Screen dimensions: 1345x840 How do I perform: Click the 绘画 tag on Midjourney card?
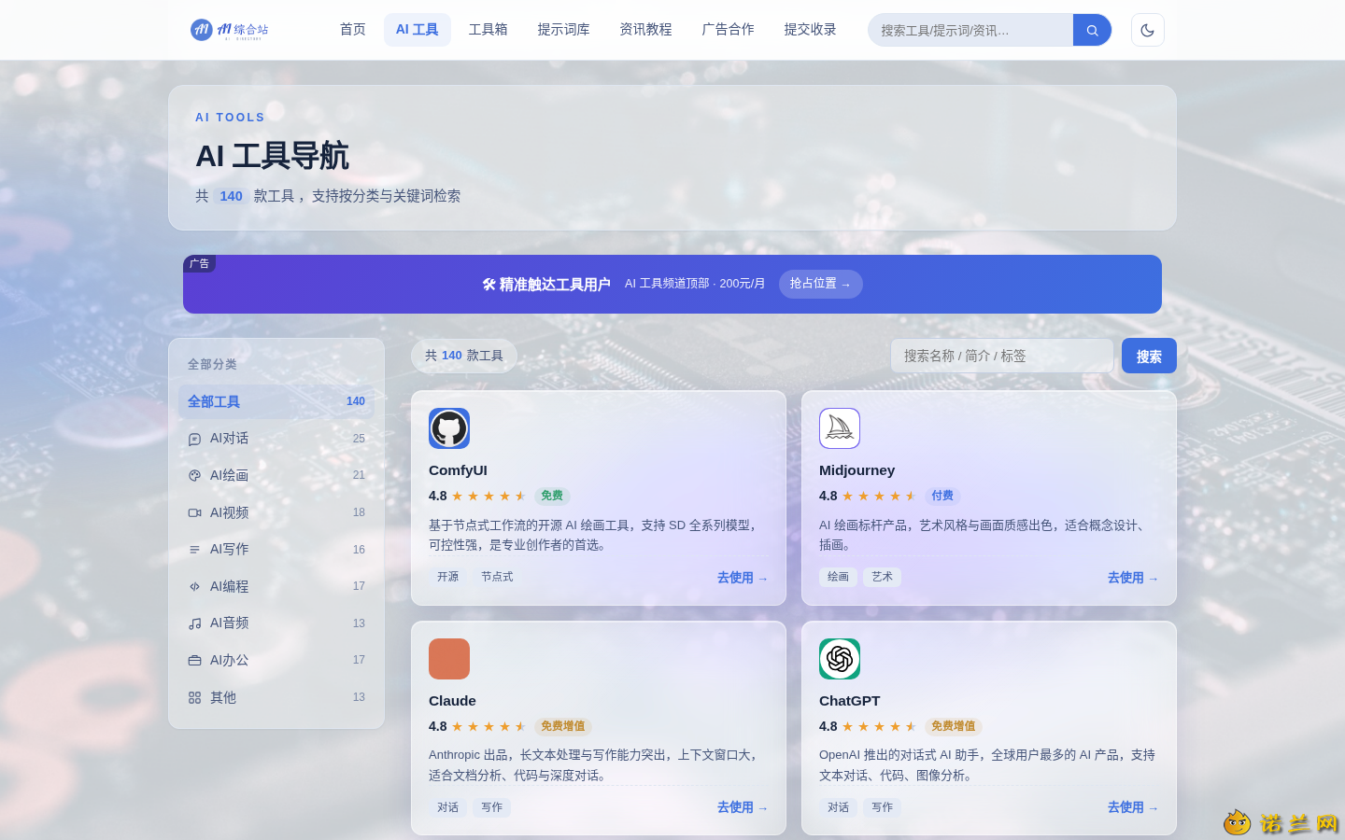click(x=838, y=577)
